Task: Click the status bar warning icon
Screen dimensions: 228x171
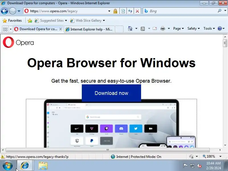Action: (x=3, y=157)
